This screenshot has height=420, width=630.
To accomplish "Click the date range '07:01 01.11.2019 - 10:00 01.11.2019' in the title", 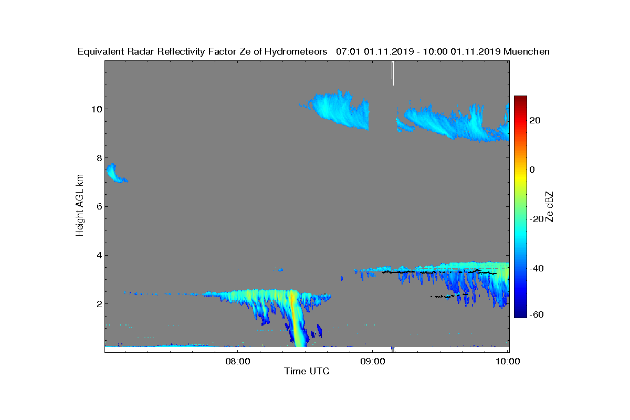I will [418, 51].
